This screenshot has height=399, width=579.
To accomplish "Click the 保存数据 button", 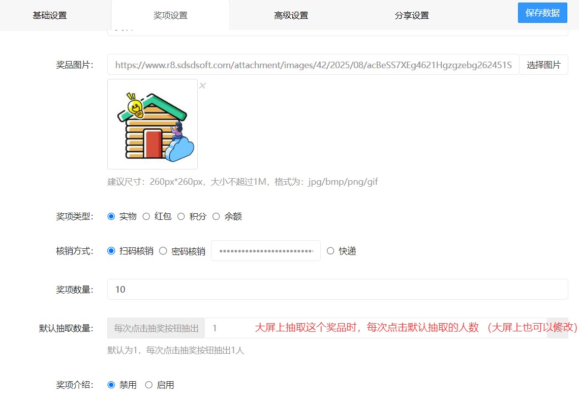I will point(542,13).
